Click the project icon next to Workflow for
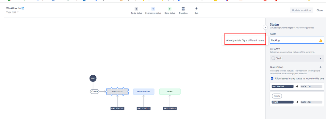Screen dimensions: 326x119 click(x=23, y=8)
